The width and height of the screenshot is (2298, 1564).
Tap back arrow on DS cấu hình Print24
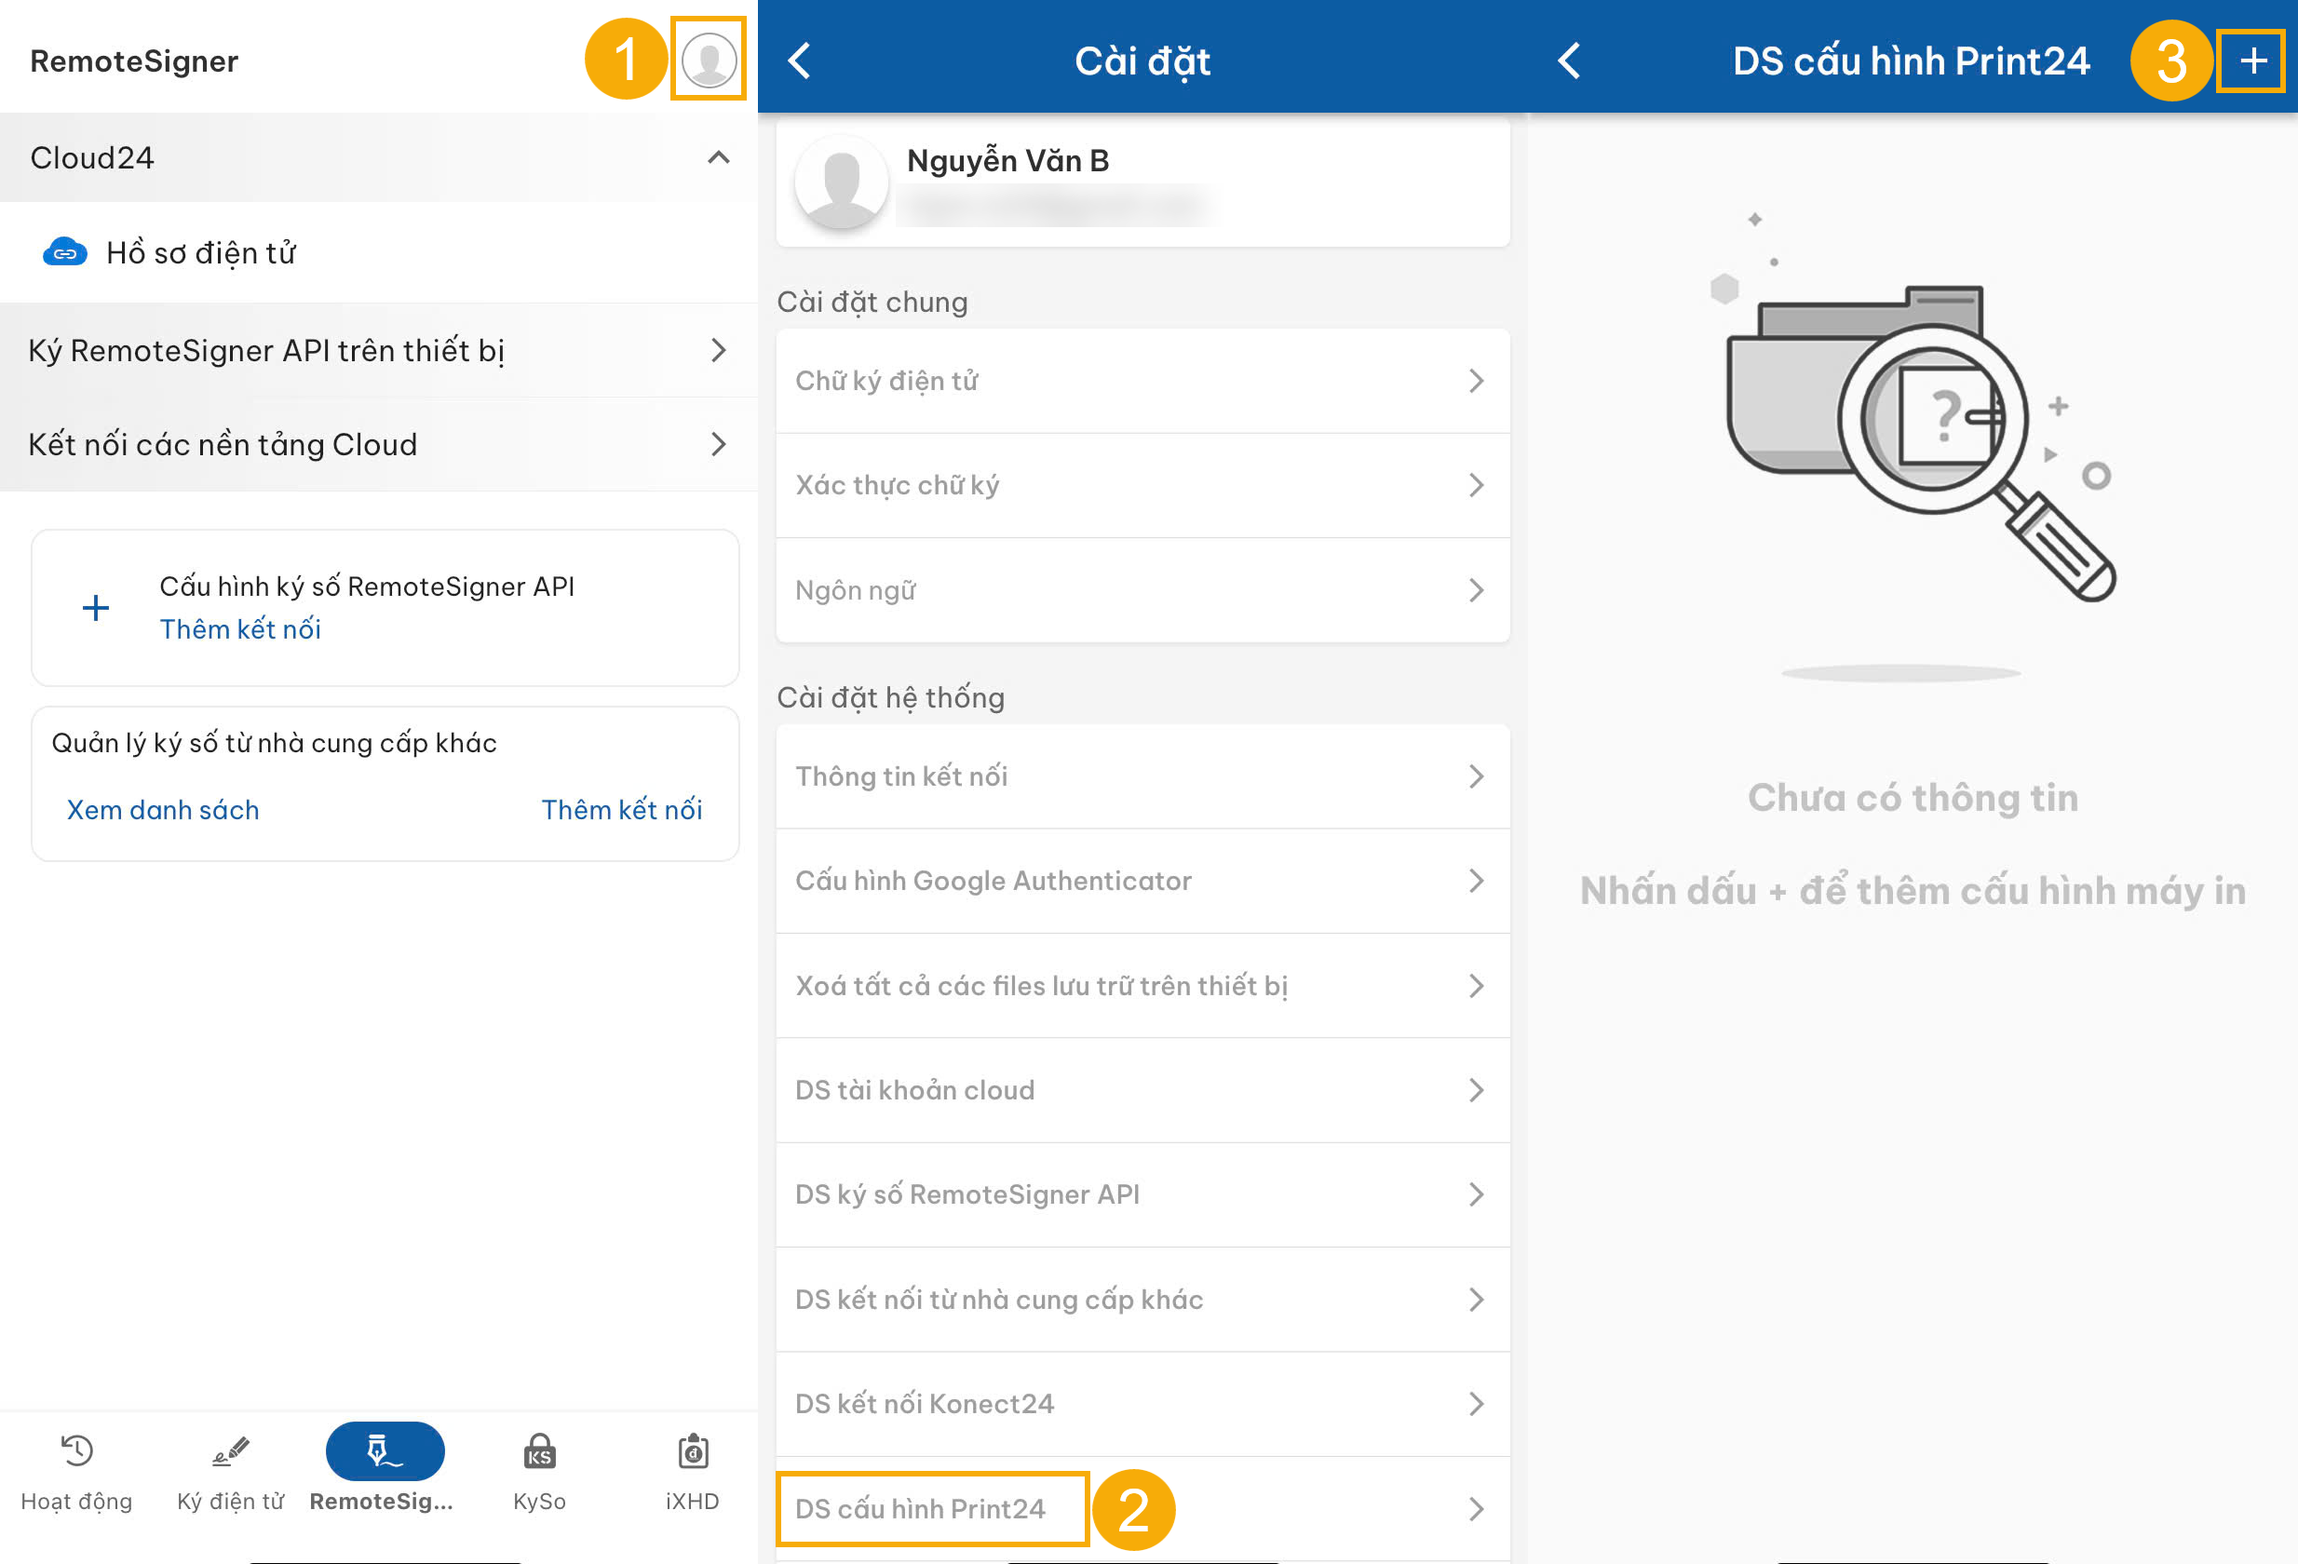coord(1569,61)
